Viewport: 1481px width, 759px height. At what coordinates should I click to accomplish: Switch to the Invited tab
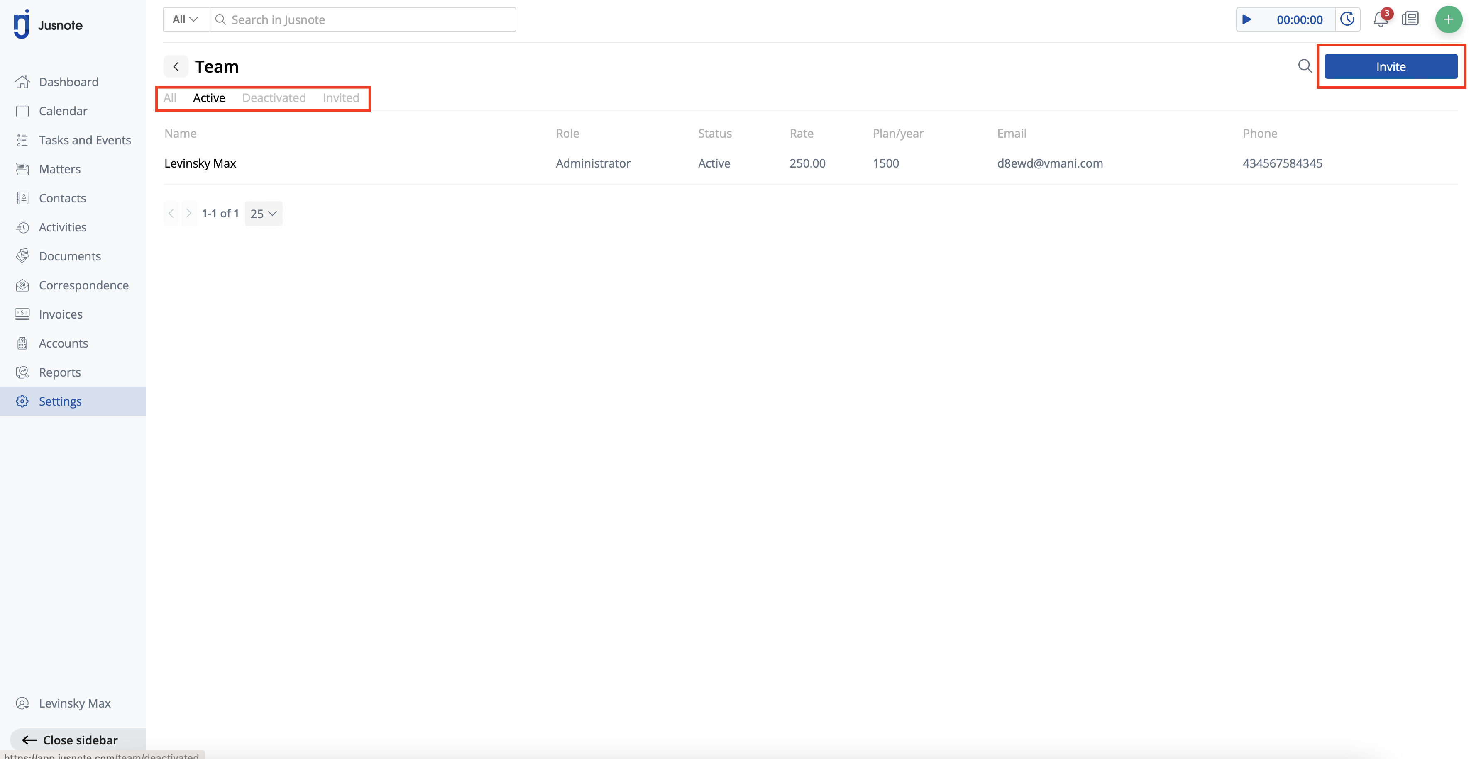[x=340, y=98]
